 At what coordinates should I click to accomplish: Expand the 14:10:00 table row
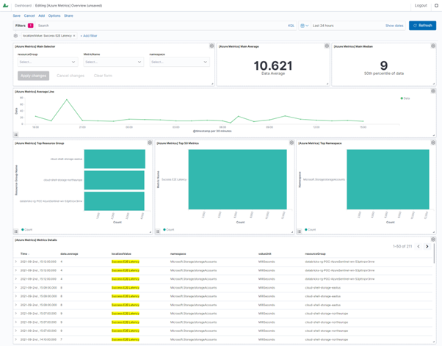coord(16,339)
